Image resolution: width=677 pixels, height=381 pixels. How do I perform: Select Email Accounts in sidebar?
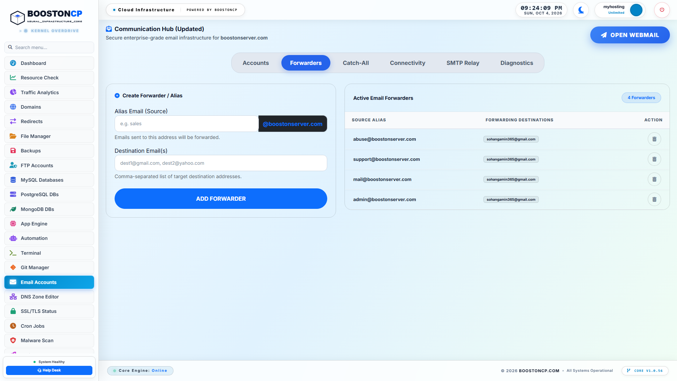click(x=49, y=282)
